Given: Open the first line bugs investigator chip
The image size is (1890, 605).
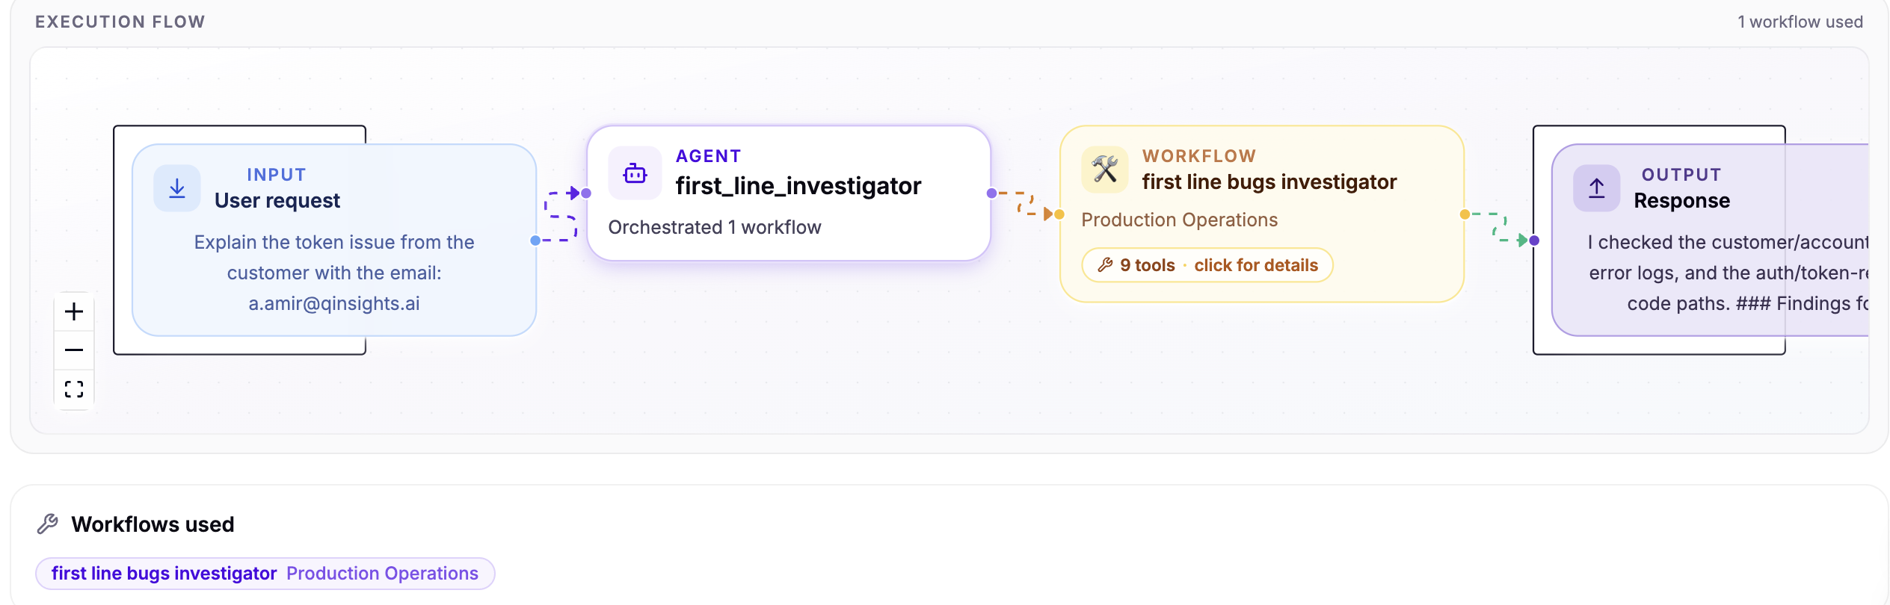Looking at the screenshot, I should (x=265, y=574).
